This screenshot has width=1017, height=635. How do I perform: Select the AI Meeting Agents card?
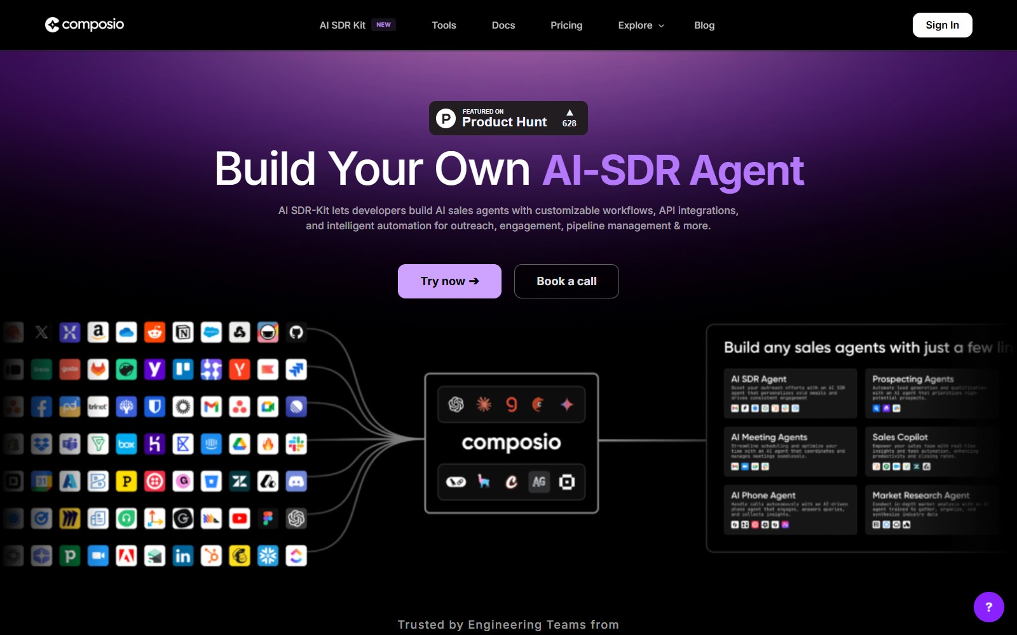click(790, 451)
